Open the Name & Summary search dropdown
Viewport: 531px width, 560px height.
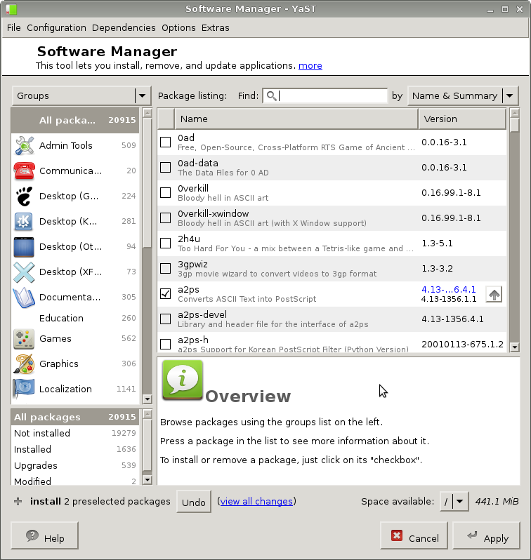(x=463, y=95)
